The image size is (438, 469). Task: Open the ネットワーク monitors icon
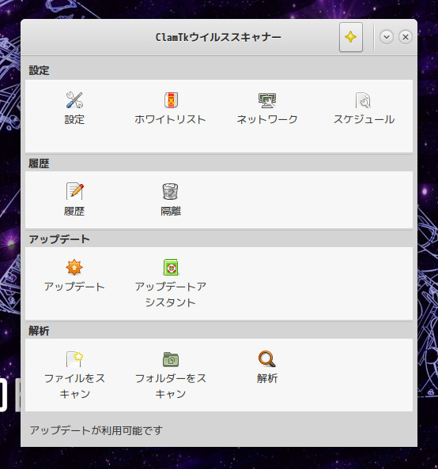point(267,100)
